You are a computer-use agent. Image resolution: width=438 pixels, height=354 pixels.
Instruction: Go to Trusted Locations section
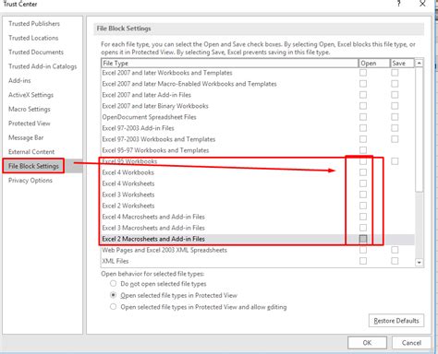tap(33, 38)
